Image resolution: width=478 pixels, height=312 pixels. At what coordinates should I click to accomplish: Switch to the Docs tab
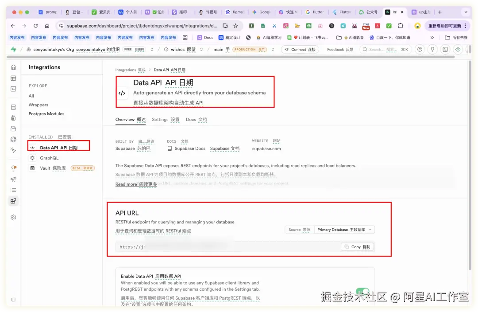click(x=197, y=119)
